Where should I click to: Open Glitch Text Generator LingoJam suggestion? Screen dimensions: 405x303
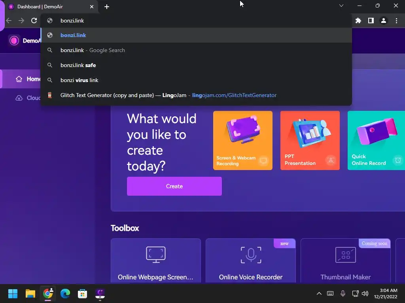[x=196, y=95]
